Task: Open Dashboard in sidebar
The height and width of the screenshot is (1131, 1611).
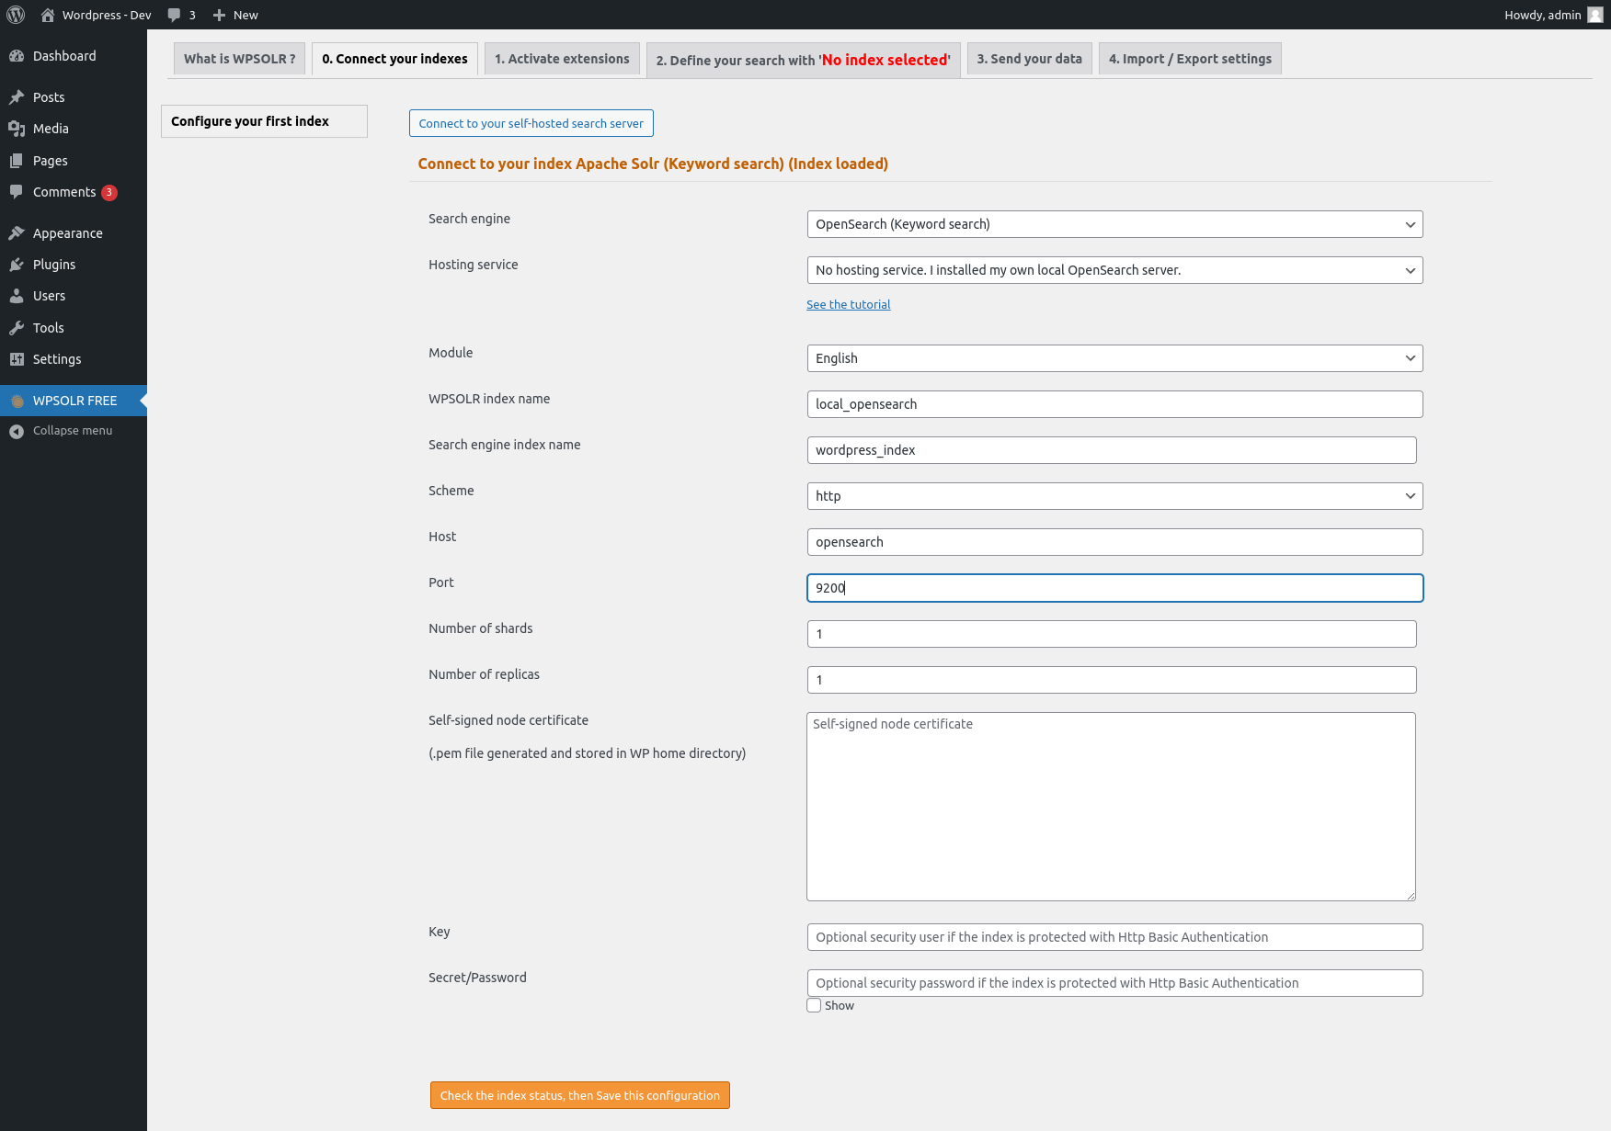Action: (x=74, y=56)
